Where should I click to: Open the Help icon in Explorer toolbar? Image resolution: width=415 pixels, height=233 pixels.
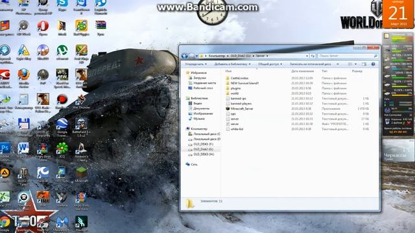click(x=373, y=64)
